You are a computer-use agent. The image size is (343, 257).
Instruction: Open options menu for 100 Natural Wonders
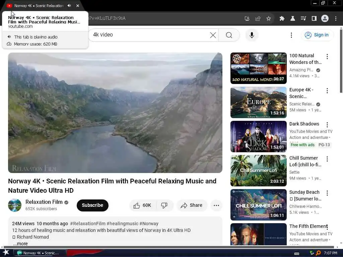[x=327, y=57]
